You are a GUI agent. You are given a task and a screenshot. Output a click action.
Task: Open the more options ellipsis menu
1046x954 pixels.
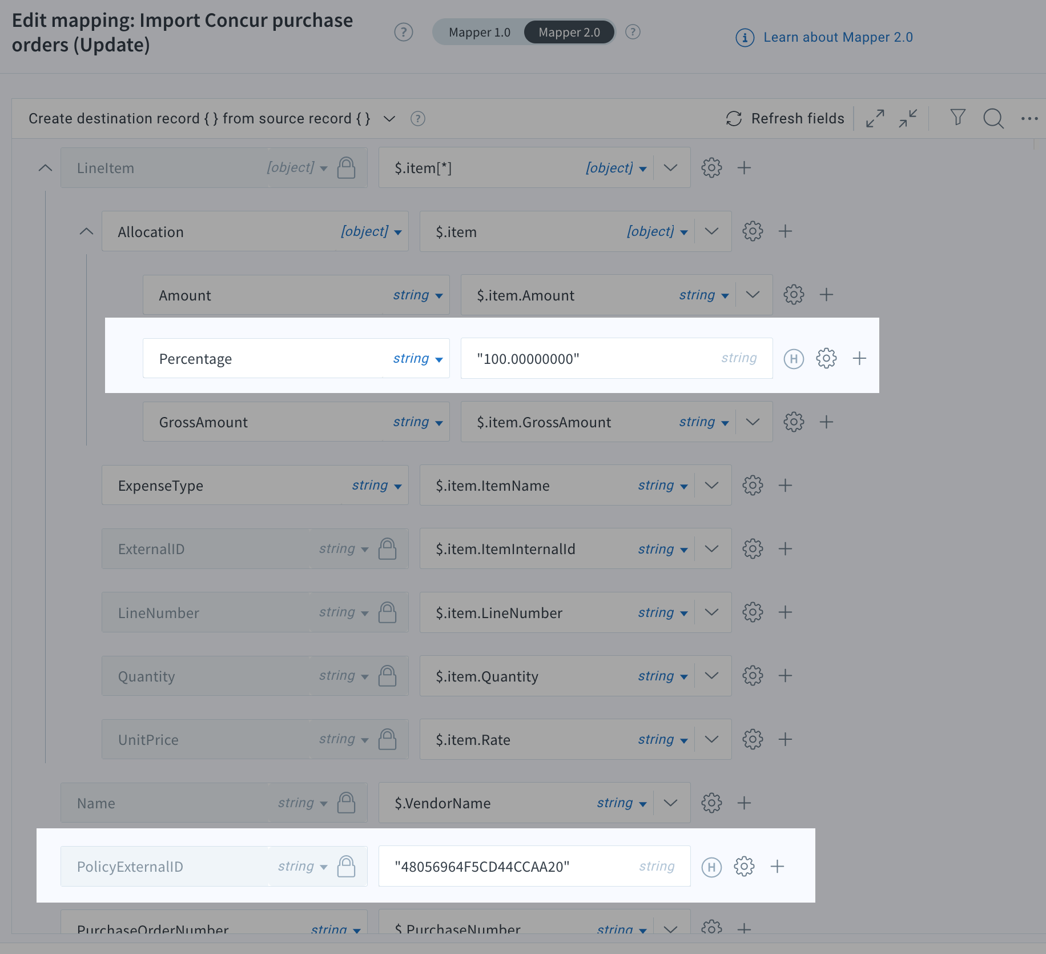[1029, 119]
